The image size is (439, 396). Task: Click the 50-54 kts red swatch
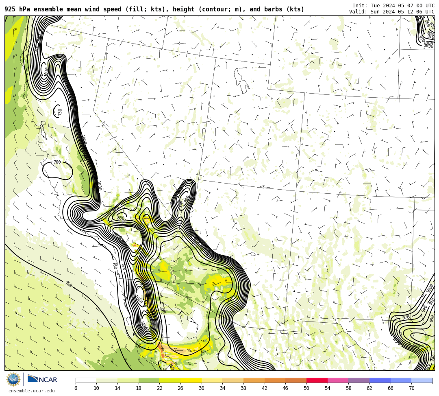tap(317, 380)
